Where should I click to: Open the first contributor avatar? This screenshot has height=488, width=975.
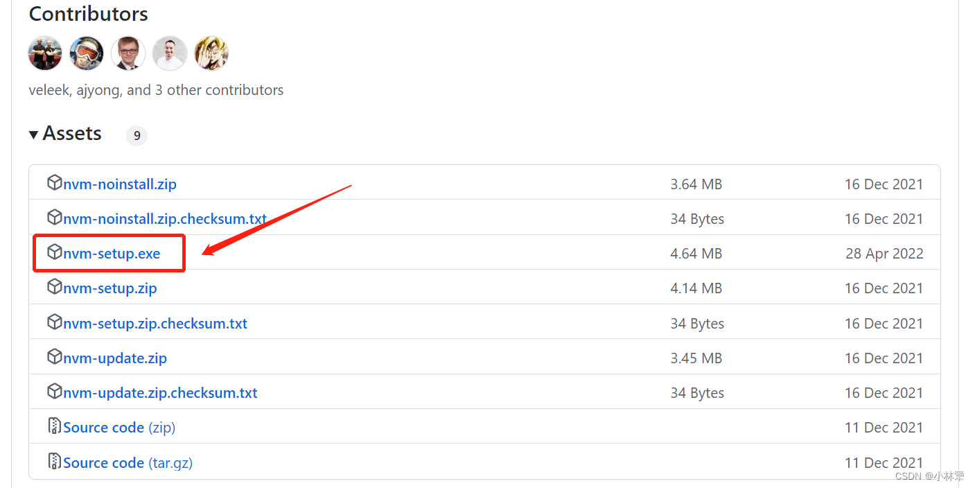coord(45,53)
